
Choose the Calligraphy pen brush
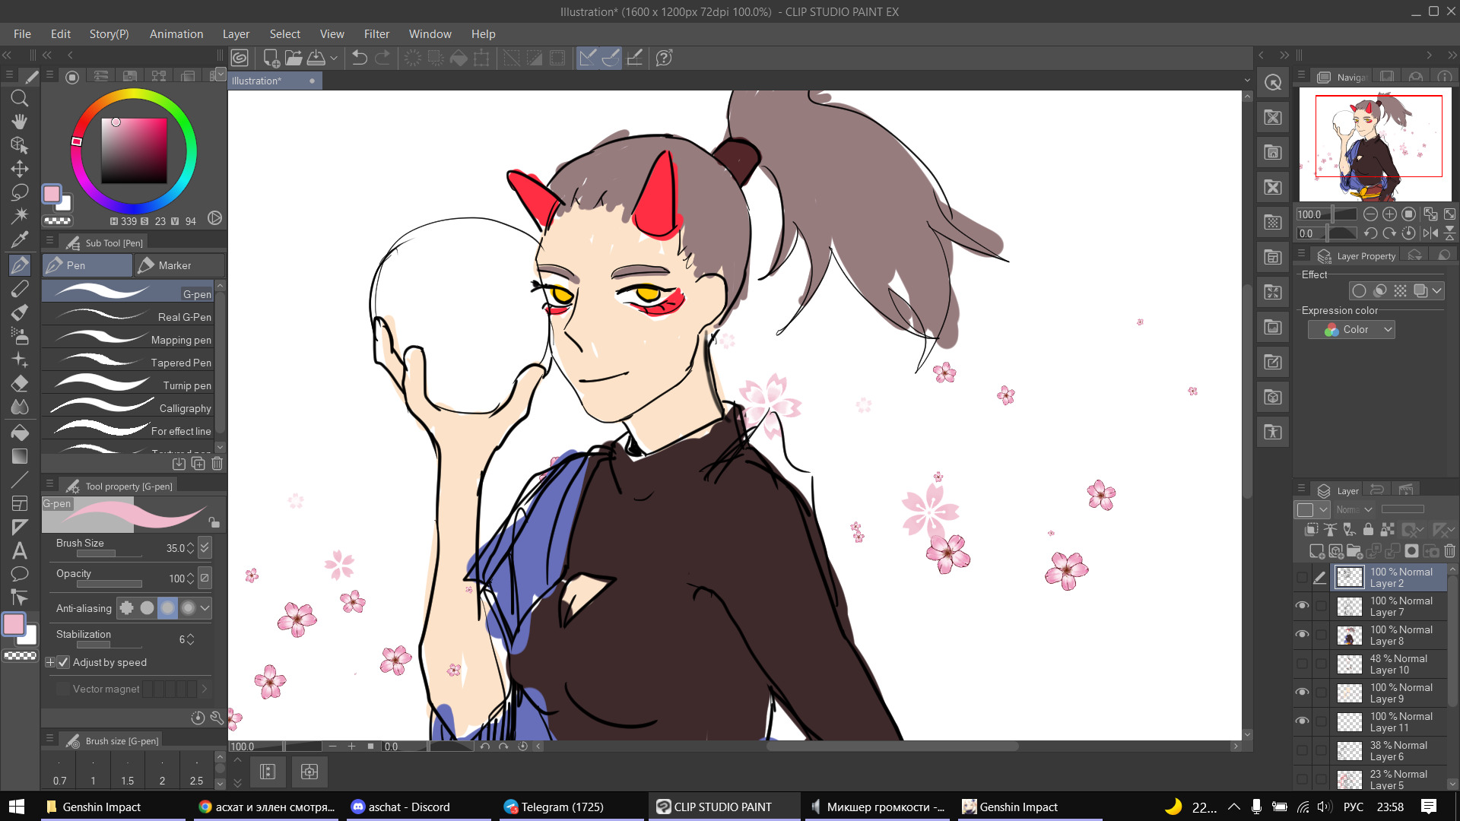[x=129, y=408]
